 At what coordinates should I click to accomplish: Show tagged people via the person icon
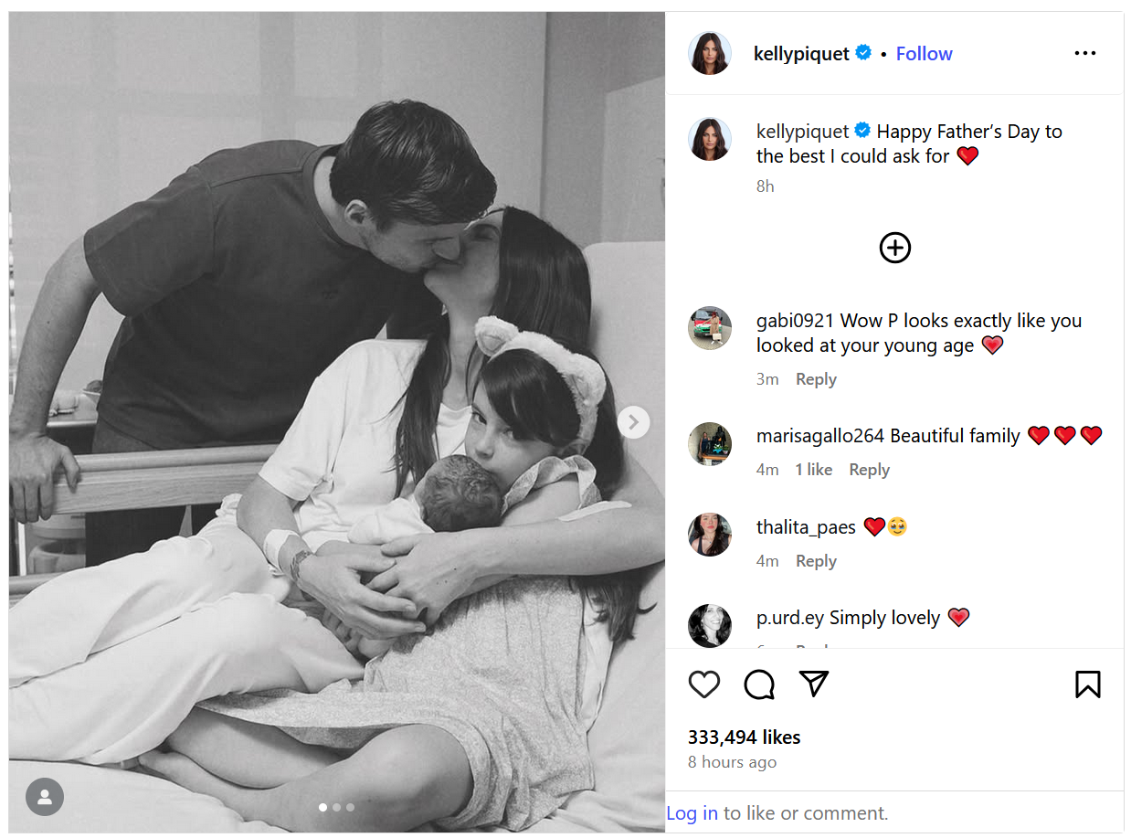click(x=45, y=797)
